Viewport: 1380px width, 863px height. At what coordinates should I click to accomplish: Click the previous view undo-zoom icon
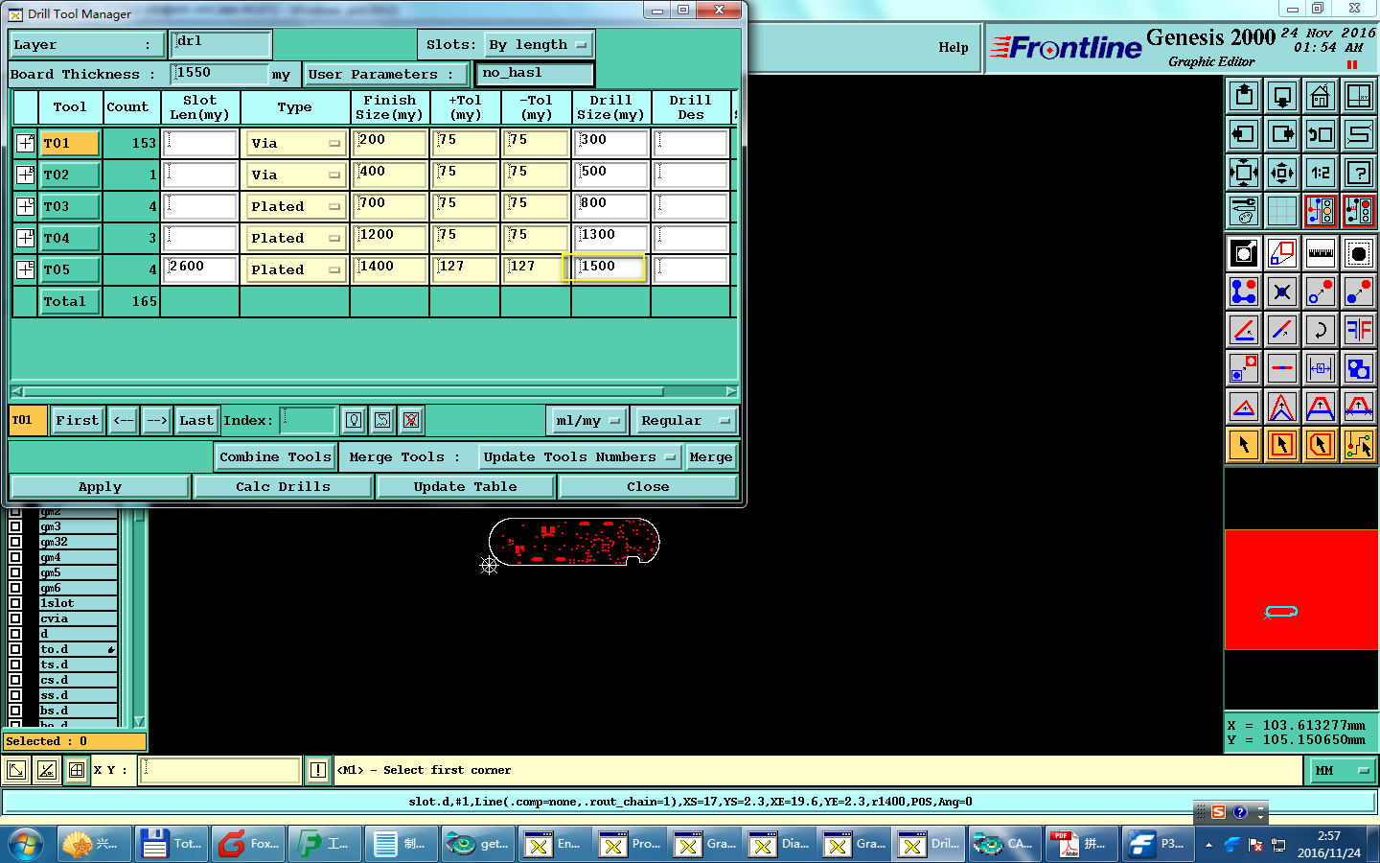1321,134
